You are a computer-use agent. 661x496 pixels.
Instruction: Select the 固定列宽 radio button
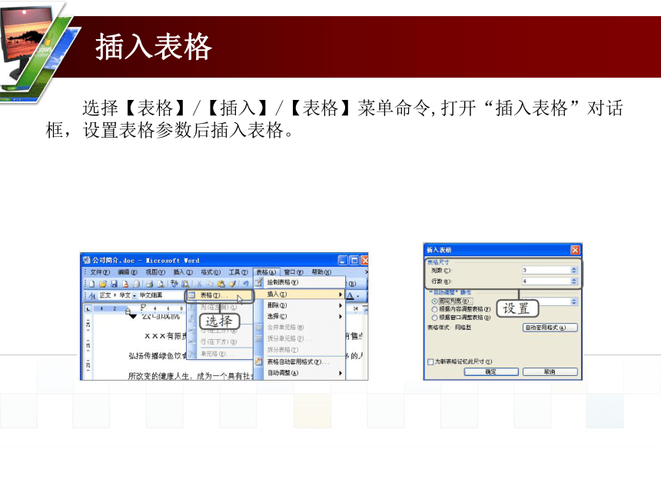click(x=434, y=301)
